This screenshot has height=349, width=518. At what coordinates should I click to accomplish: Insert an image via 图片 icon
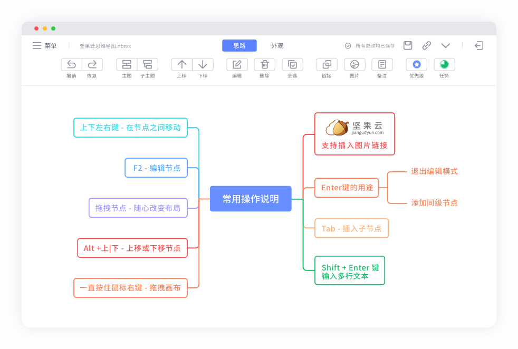(354, 64)
